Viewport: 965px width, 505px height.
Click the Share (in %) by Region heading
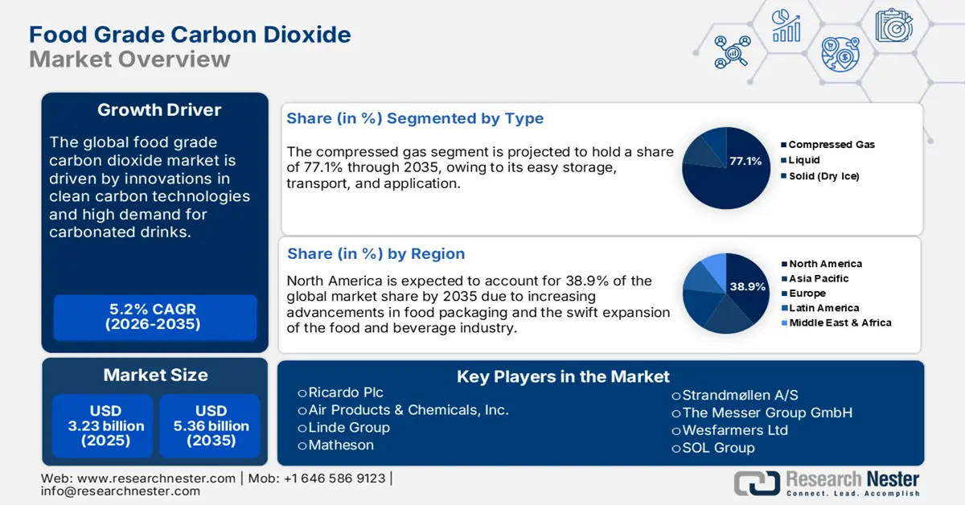pyautogui.click(x=376, y=253)
